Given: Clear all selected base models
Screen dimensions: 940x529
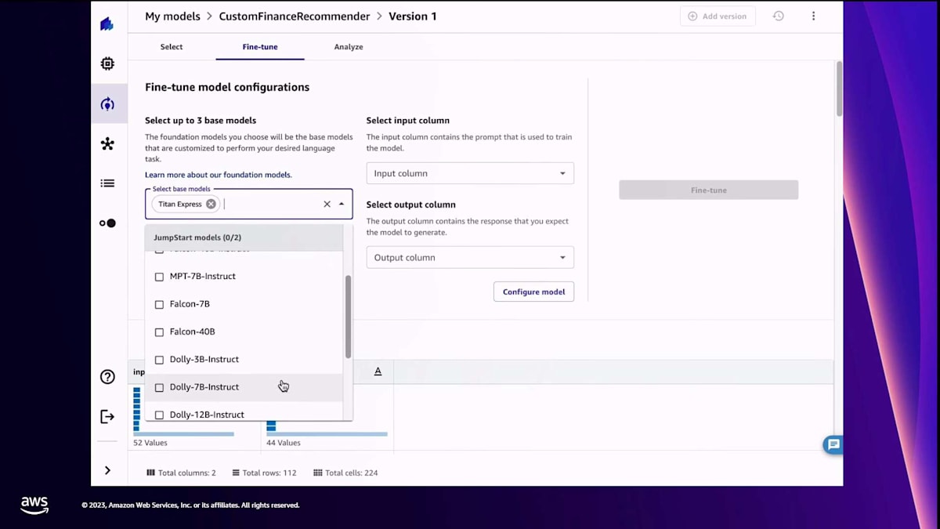Looking at the screenshot, I should point(327,204).
